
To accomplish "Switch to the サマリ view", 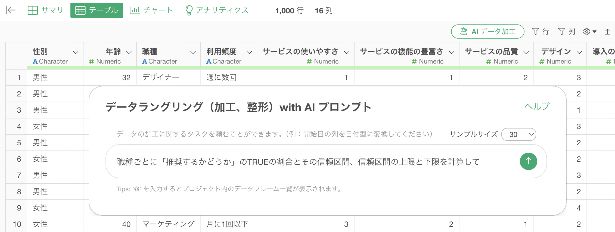I will (45, 10).
